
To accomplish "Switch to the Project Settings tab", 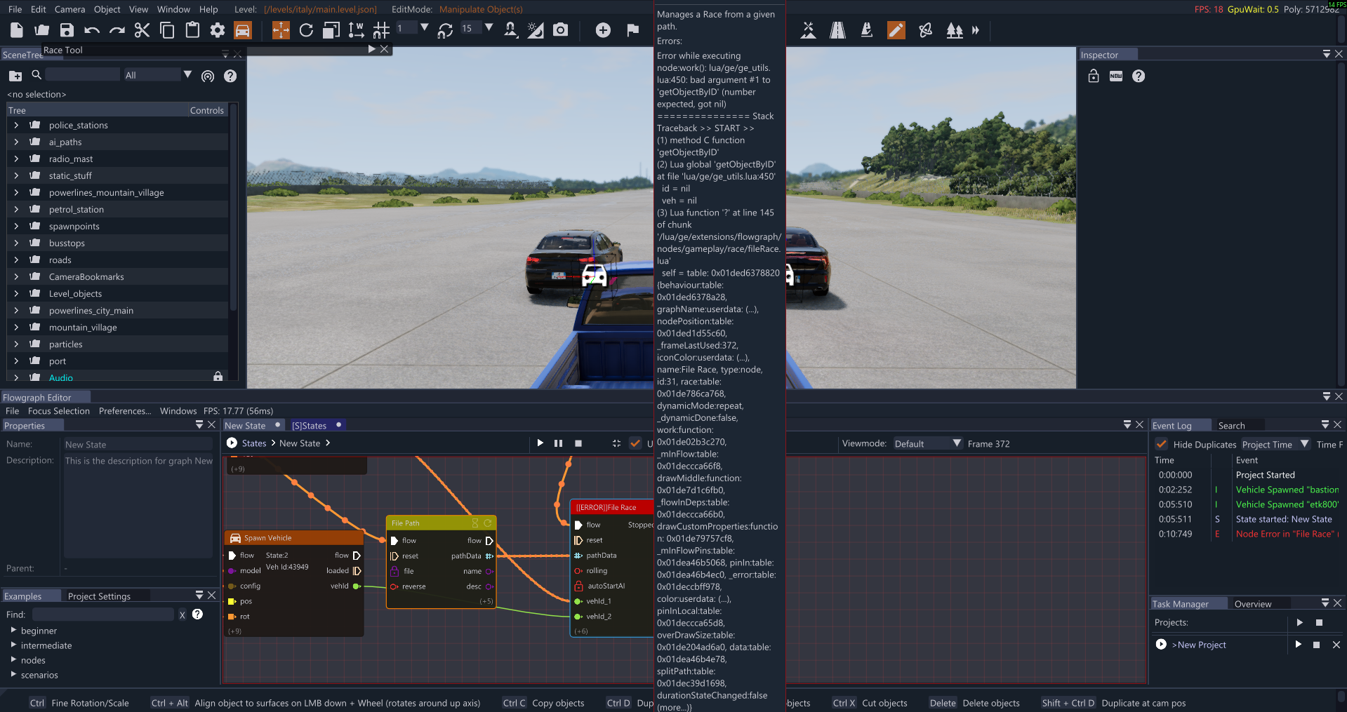I will point(99,596).
